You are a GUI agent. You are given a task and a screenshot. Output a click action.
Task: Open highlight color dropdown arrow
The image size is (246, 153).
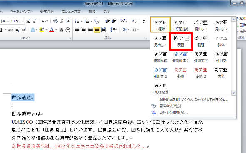(x=46, y=30)
